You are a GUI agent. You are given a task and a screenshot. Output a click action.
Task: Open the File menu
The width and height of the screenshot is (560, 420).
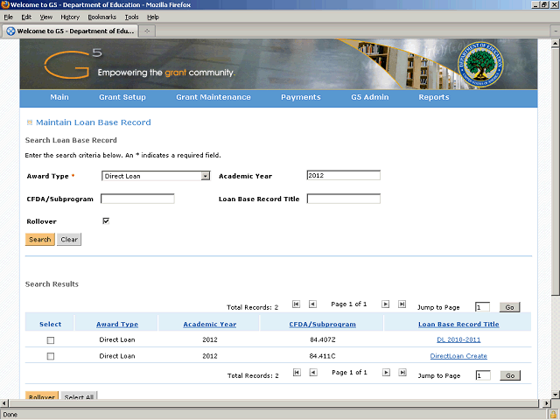[x=8, y=17]
